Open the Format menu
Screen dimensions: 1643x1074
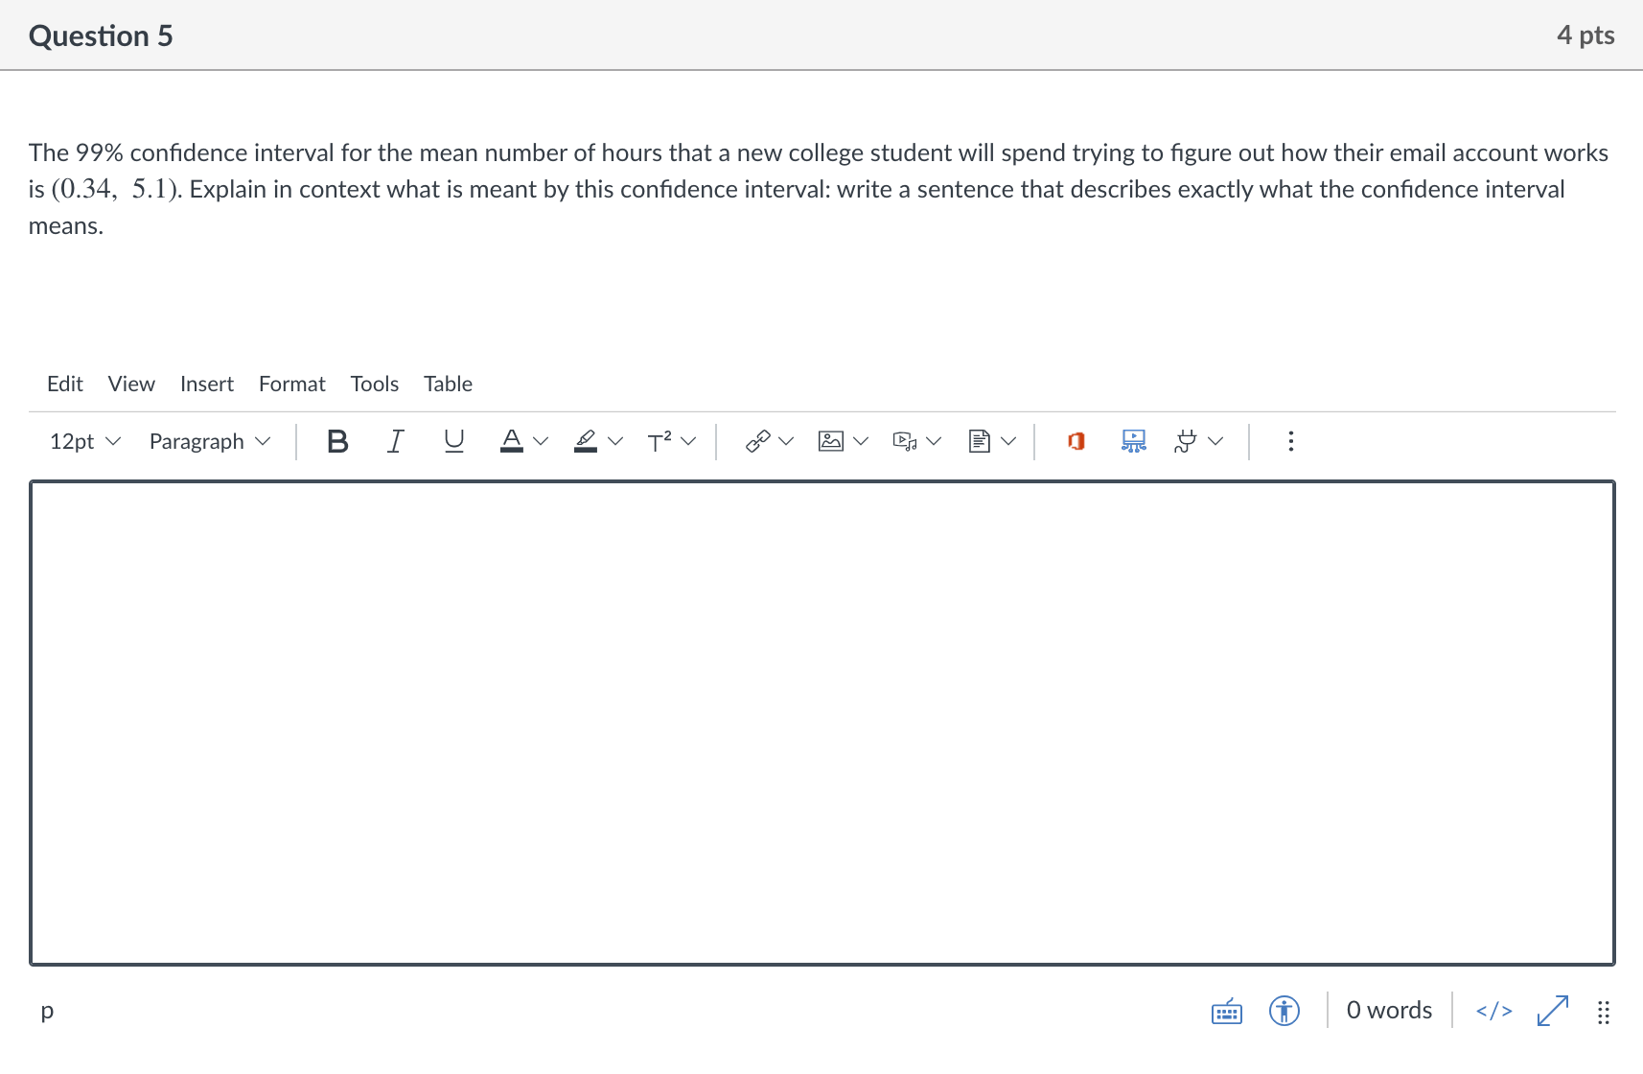click(x=292, y=384)
